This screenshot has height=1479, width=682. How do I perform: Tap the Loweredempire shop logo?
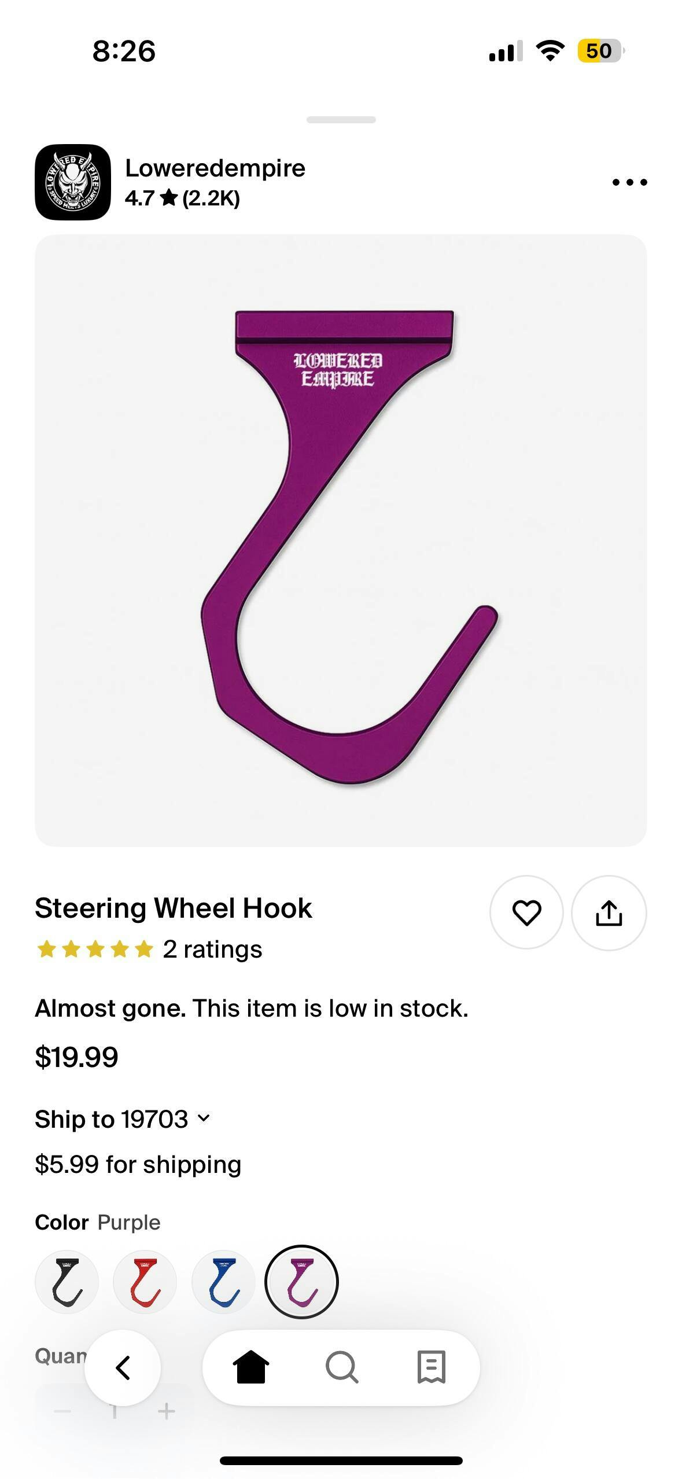click(x=72, y=182)
